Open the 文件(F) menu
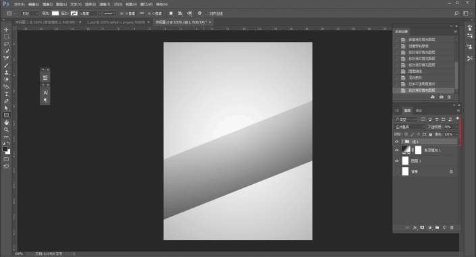The width and height of the screenshot is (476, 257). click(19, 4)
